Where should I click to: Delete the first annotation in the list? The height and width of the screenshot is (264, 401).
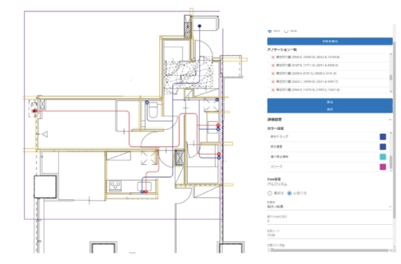(273, 57)
